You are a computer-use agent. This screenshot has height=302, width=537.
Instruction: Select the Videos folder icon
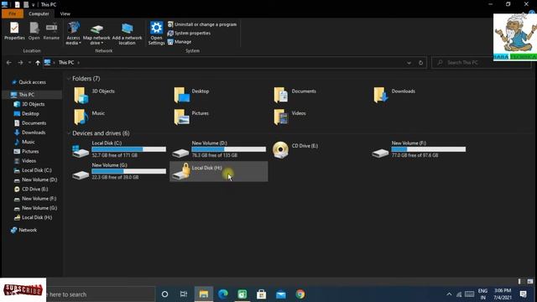281,117
